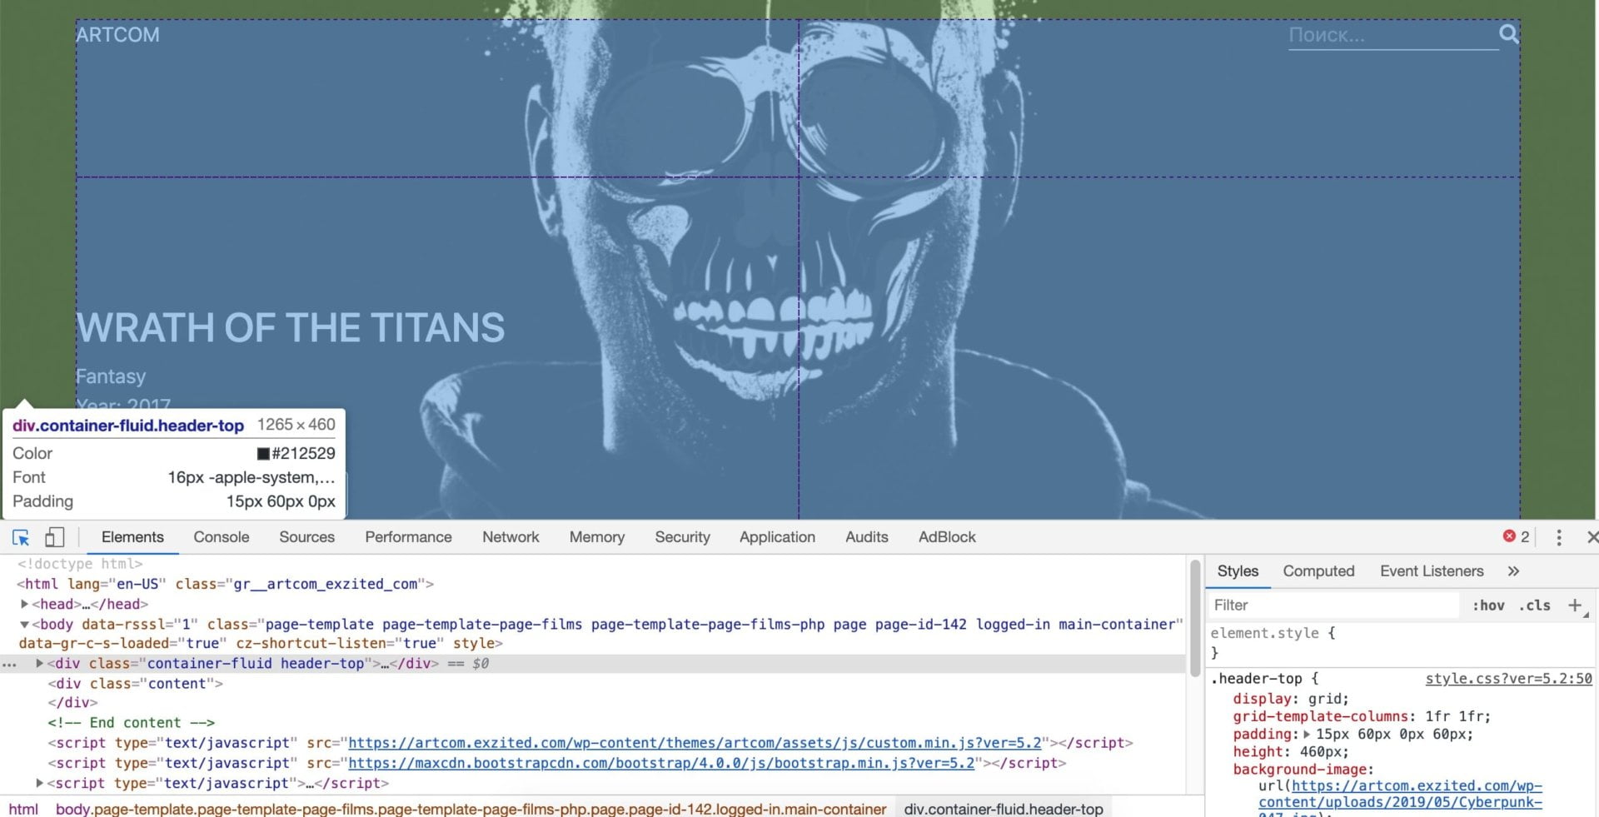Expand the container-fluid header-top div
Viewport: 1599px width, 817px height.
(39, 664)
